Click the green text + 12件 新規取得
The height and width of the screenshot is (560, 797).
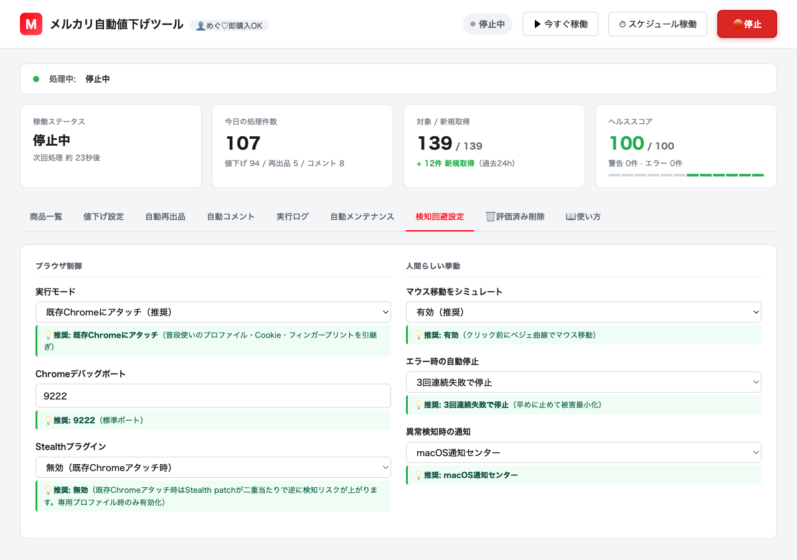445,164
